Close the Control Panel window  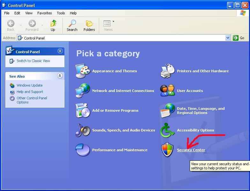pyautogui.click(x=245, y=5)
